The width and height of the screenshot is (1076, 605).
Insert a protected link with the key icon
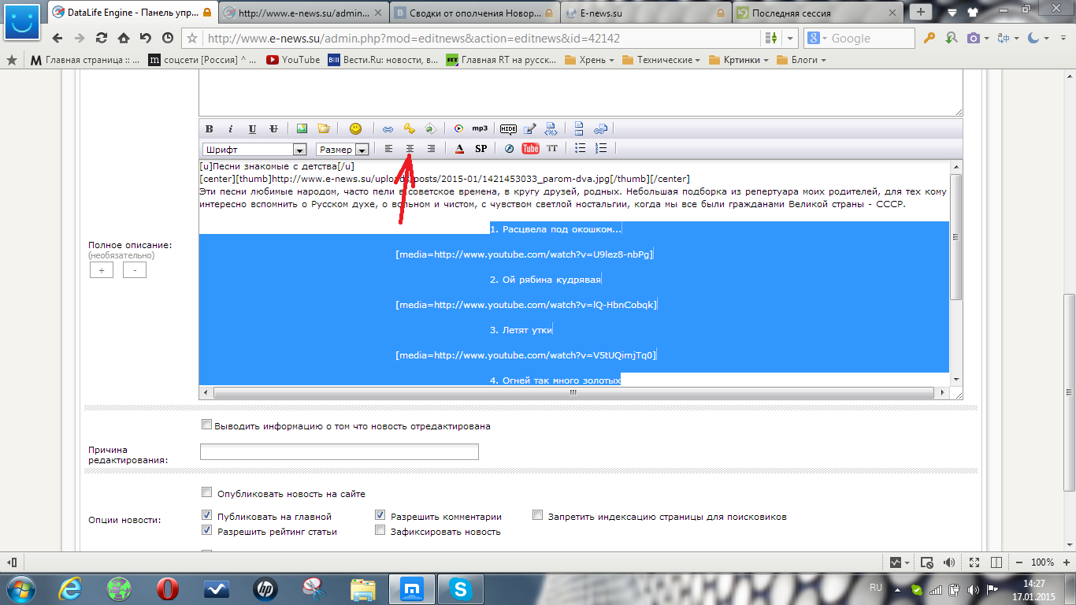(x=409, y=128)
